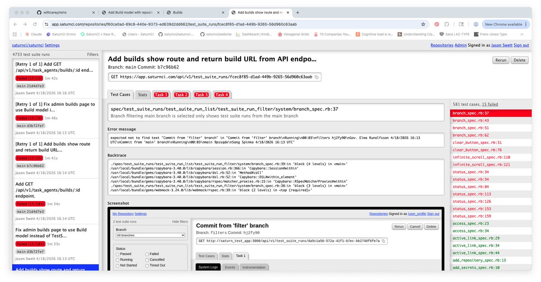Open the Dashboard Kindle bookmark
Viewport: 541px width, 282px height.
[x=255, y=34]
